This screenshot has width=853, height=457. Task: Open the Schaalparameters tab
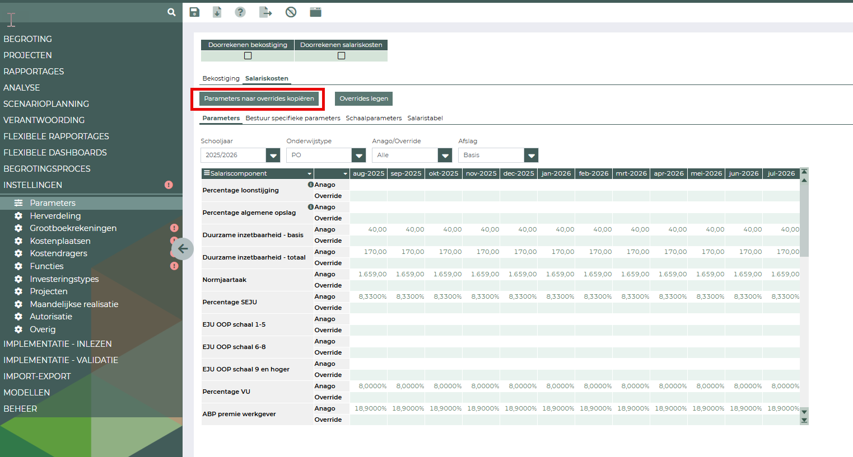click(x=374, y=118)
